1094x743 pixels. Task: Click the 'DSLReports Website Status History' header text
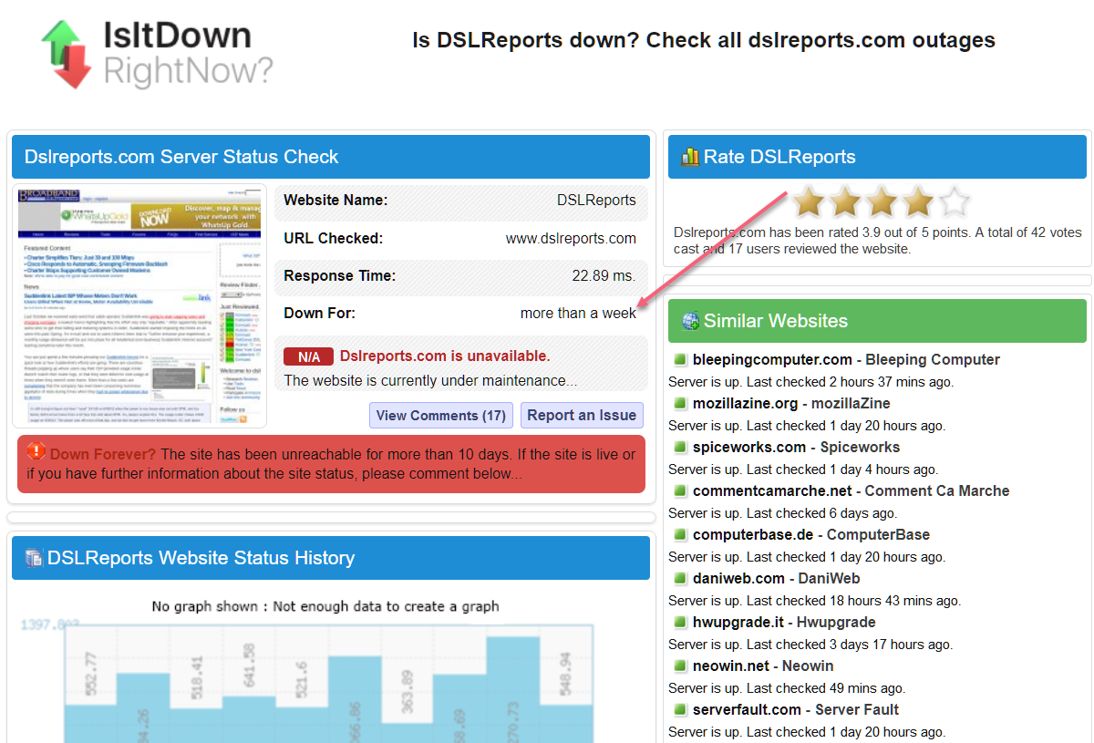(201, 558)
